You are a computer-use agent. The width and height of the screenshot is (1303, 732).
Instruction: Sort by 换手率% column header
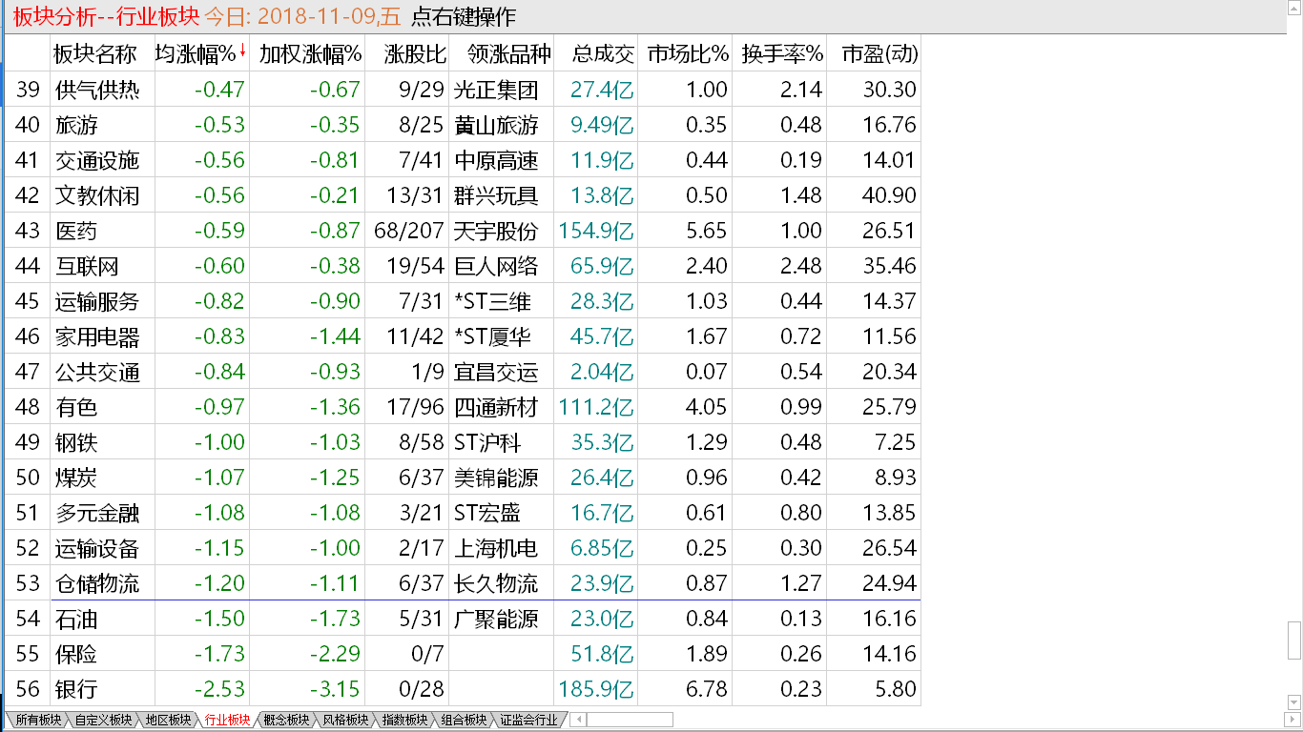(782, 54)
